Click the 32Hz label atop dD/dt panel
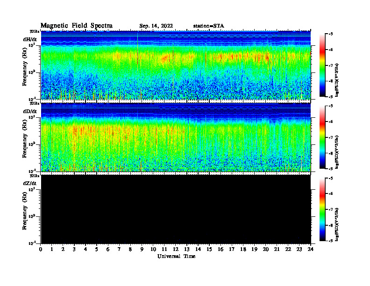The height and width of the screenshot is (286, 370). [35, 104]
